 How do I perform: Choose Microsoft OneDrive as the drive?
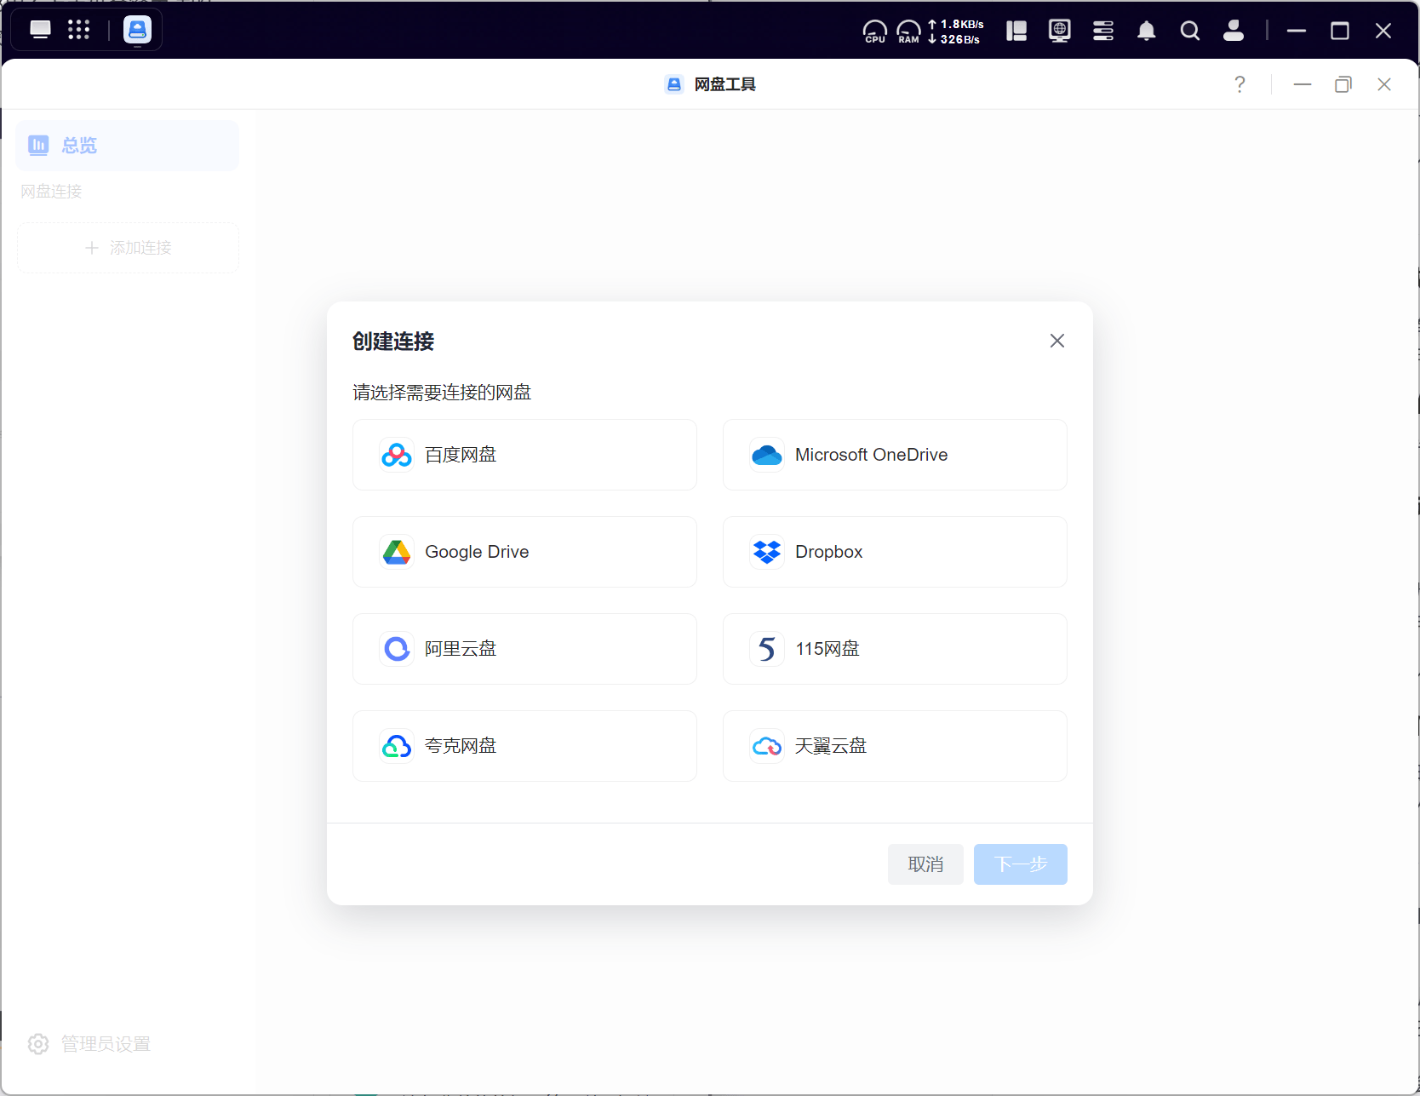coord(894,455)
